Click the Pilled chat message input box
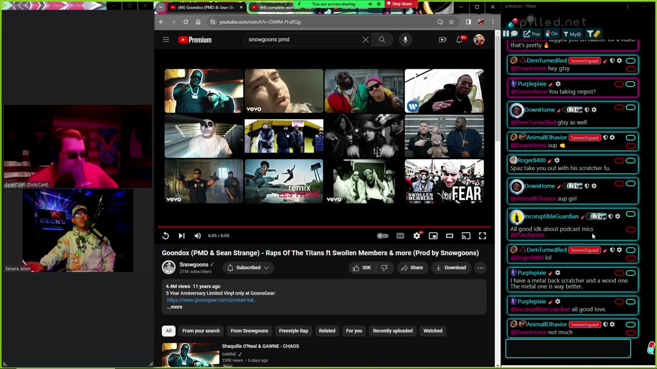 click(568, 348)
